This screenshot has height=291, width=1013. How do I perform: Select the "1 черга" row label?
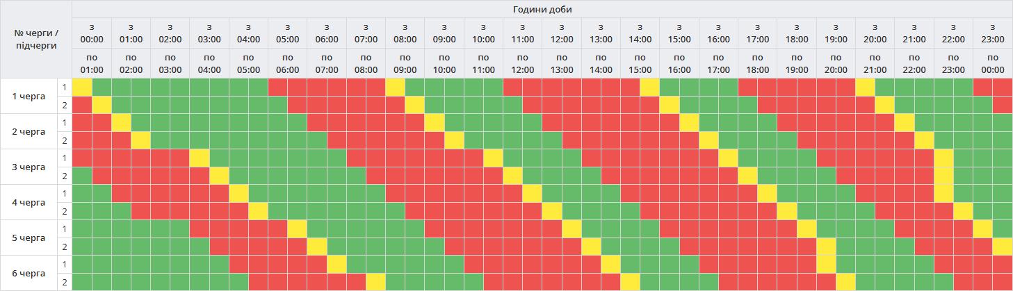point(29,96)
